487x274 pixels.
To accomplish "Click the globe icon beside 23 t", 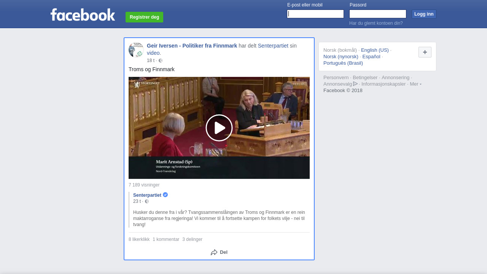I will click(x=147, y=201).
